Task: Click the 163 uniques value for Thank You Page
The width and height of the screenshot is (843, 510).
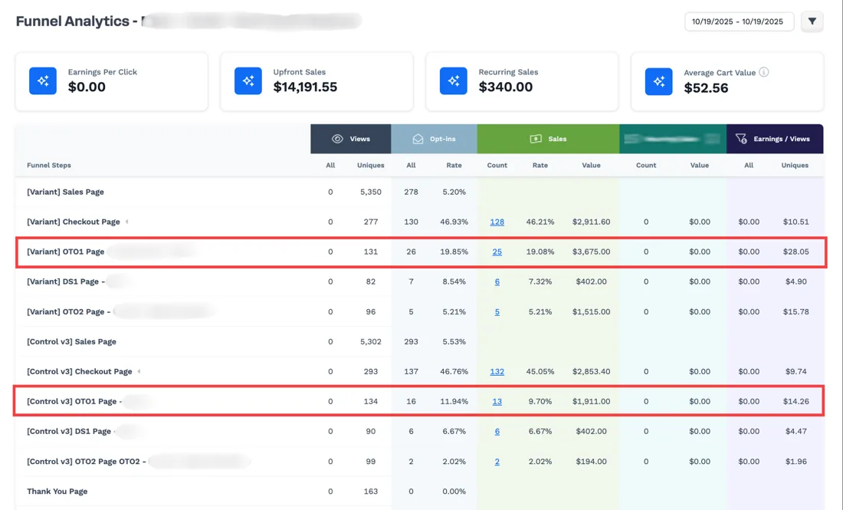Action: point(370,491)
